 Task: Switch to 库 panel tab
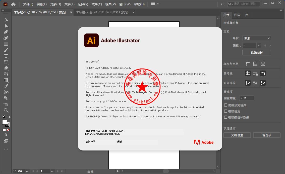point(247,15)
